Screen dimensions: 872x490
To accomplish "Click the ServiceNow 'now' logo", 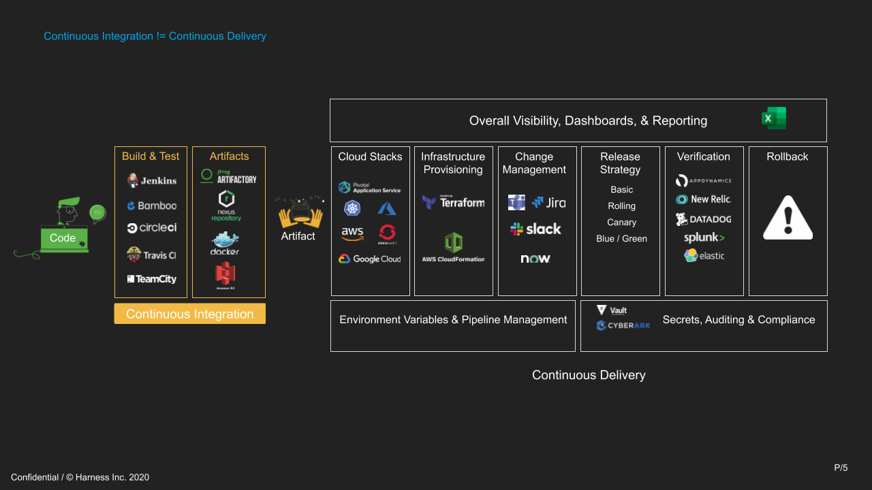I will (x=535, y=259).
